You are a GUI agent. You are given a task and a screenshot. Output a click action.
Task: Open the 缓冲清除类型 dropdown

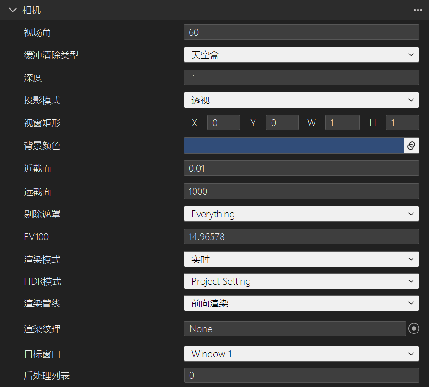click(301, 55)
